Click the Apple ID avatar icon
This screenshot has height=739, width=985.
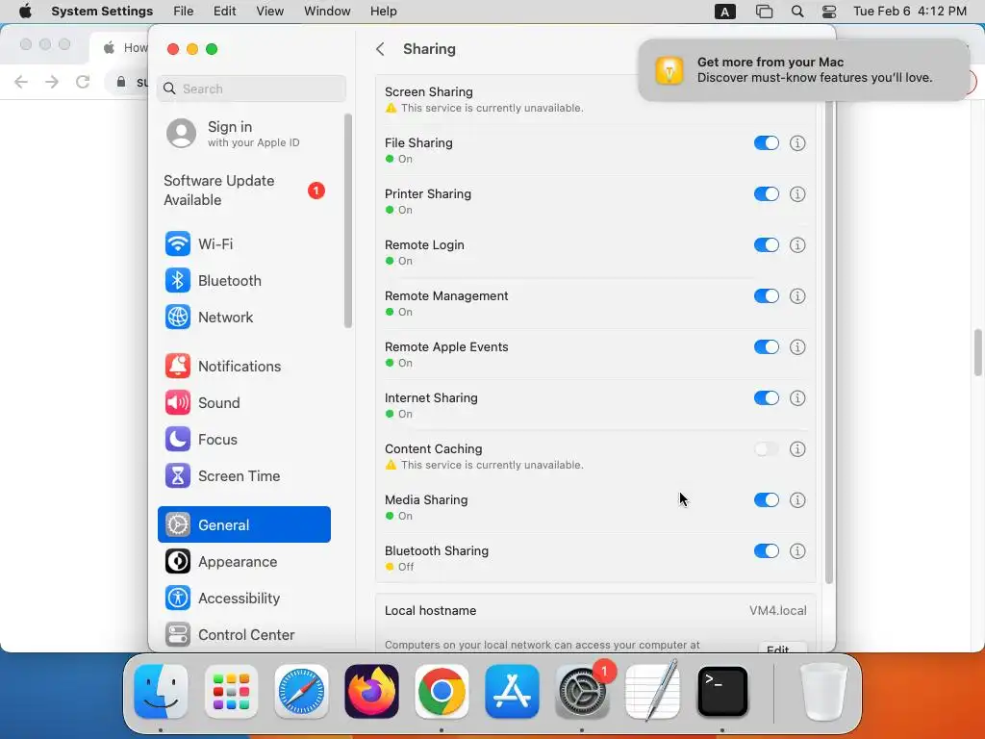pos(181,133)
